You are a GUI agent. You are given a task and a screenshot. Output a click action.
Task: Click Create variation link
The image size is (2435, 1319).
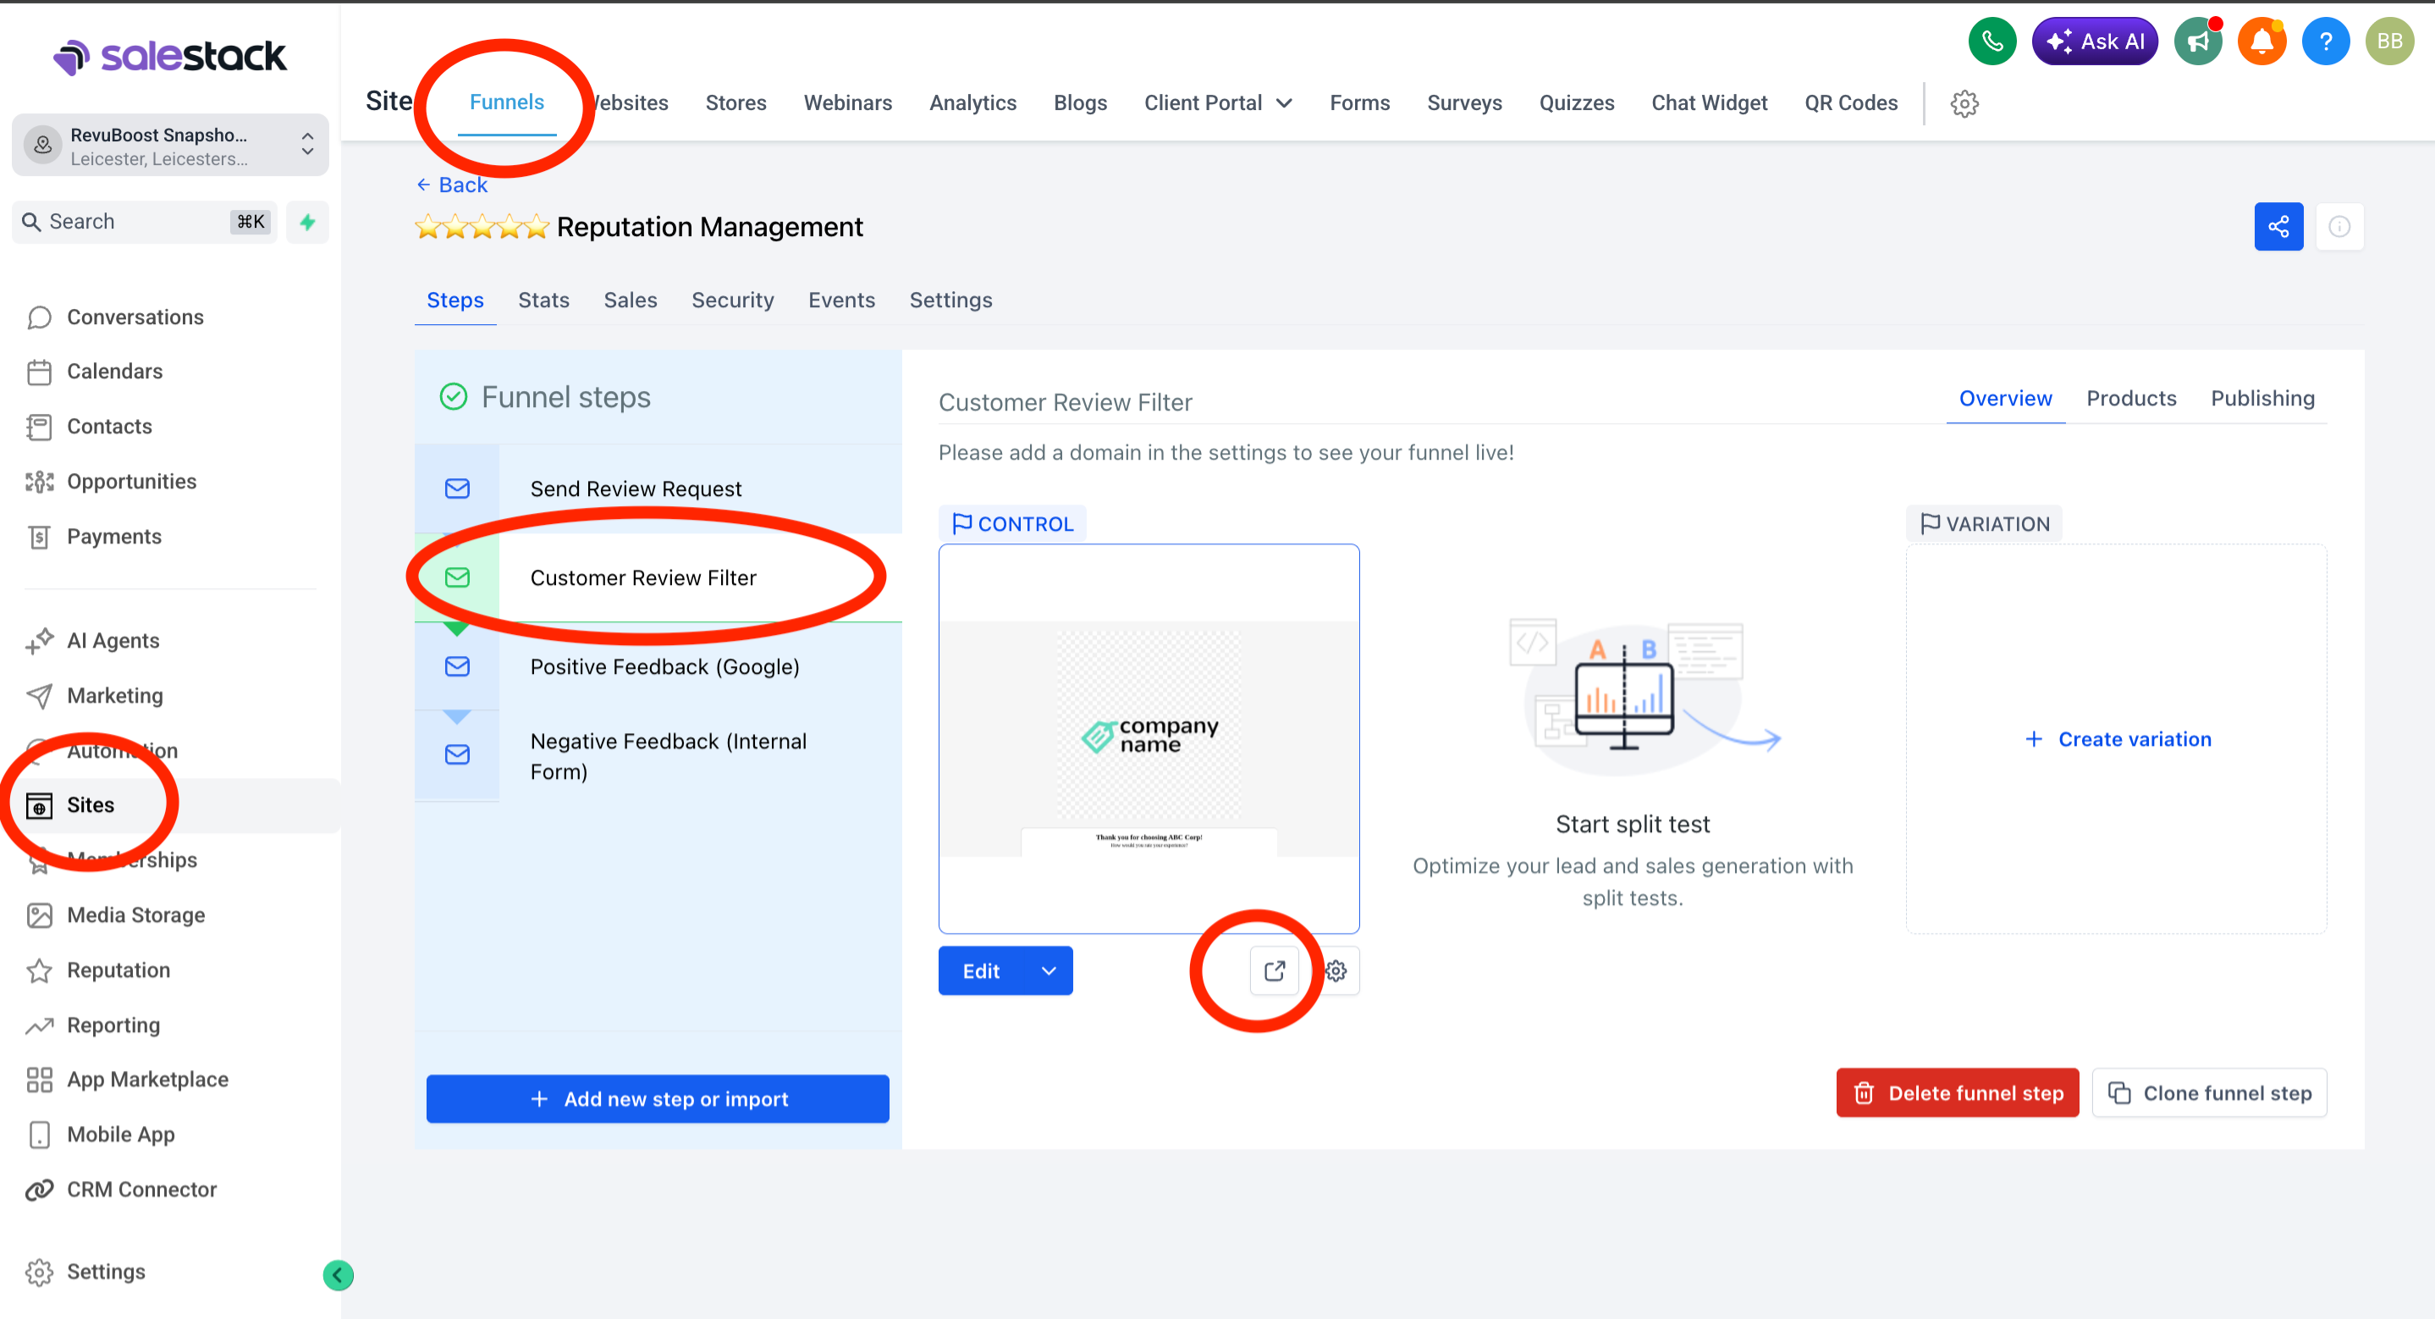[x=2117, y=739]
